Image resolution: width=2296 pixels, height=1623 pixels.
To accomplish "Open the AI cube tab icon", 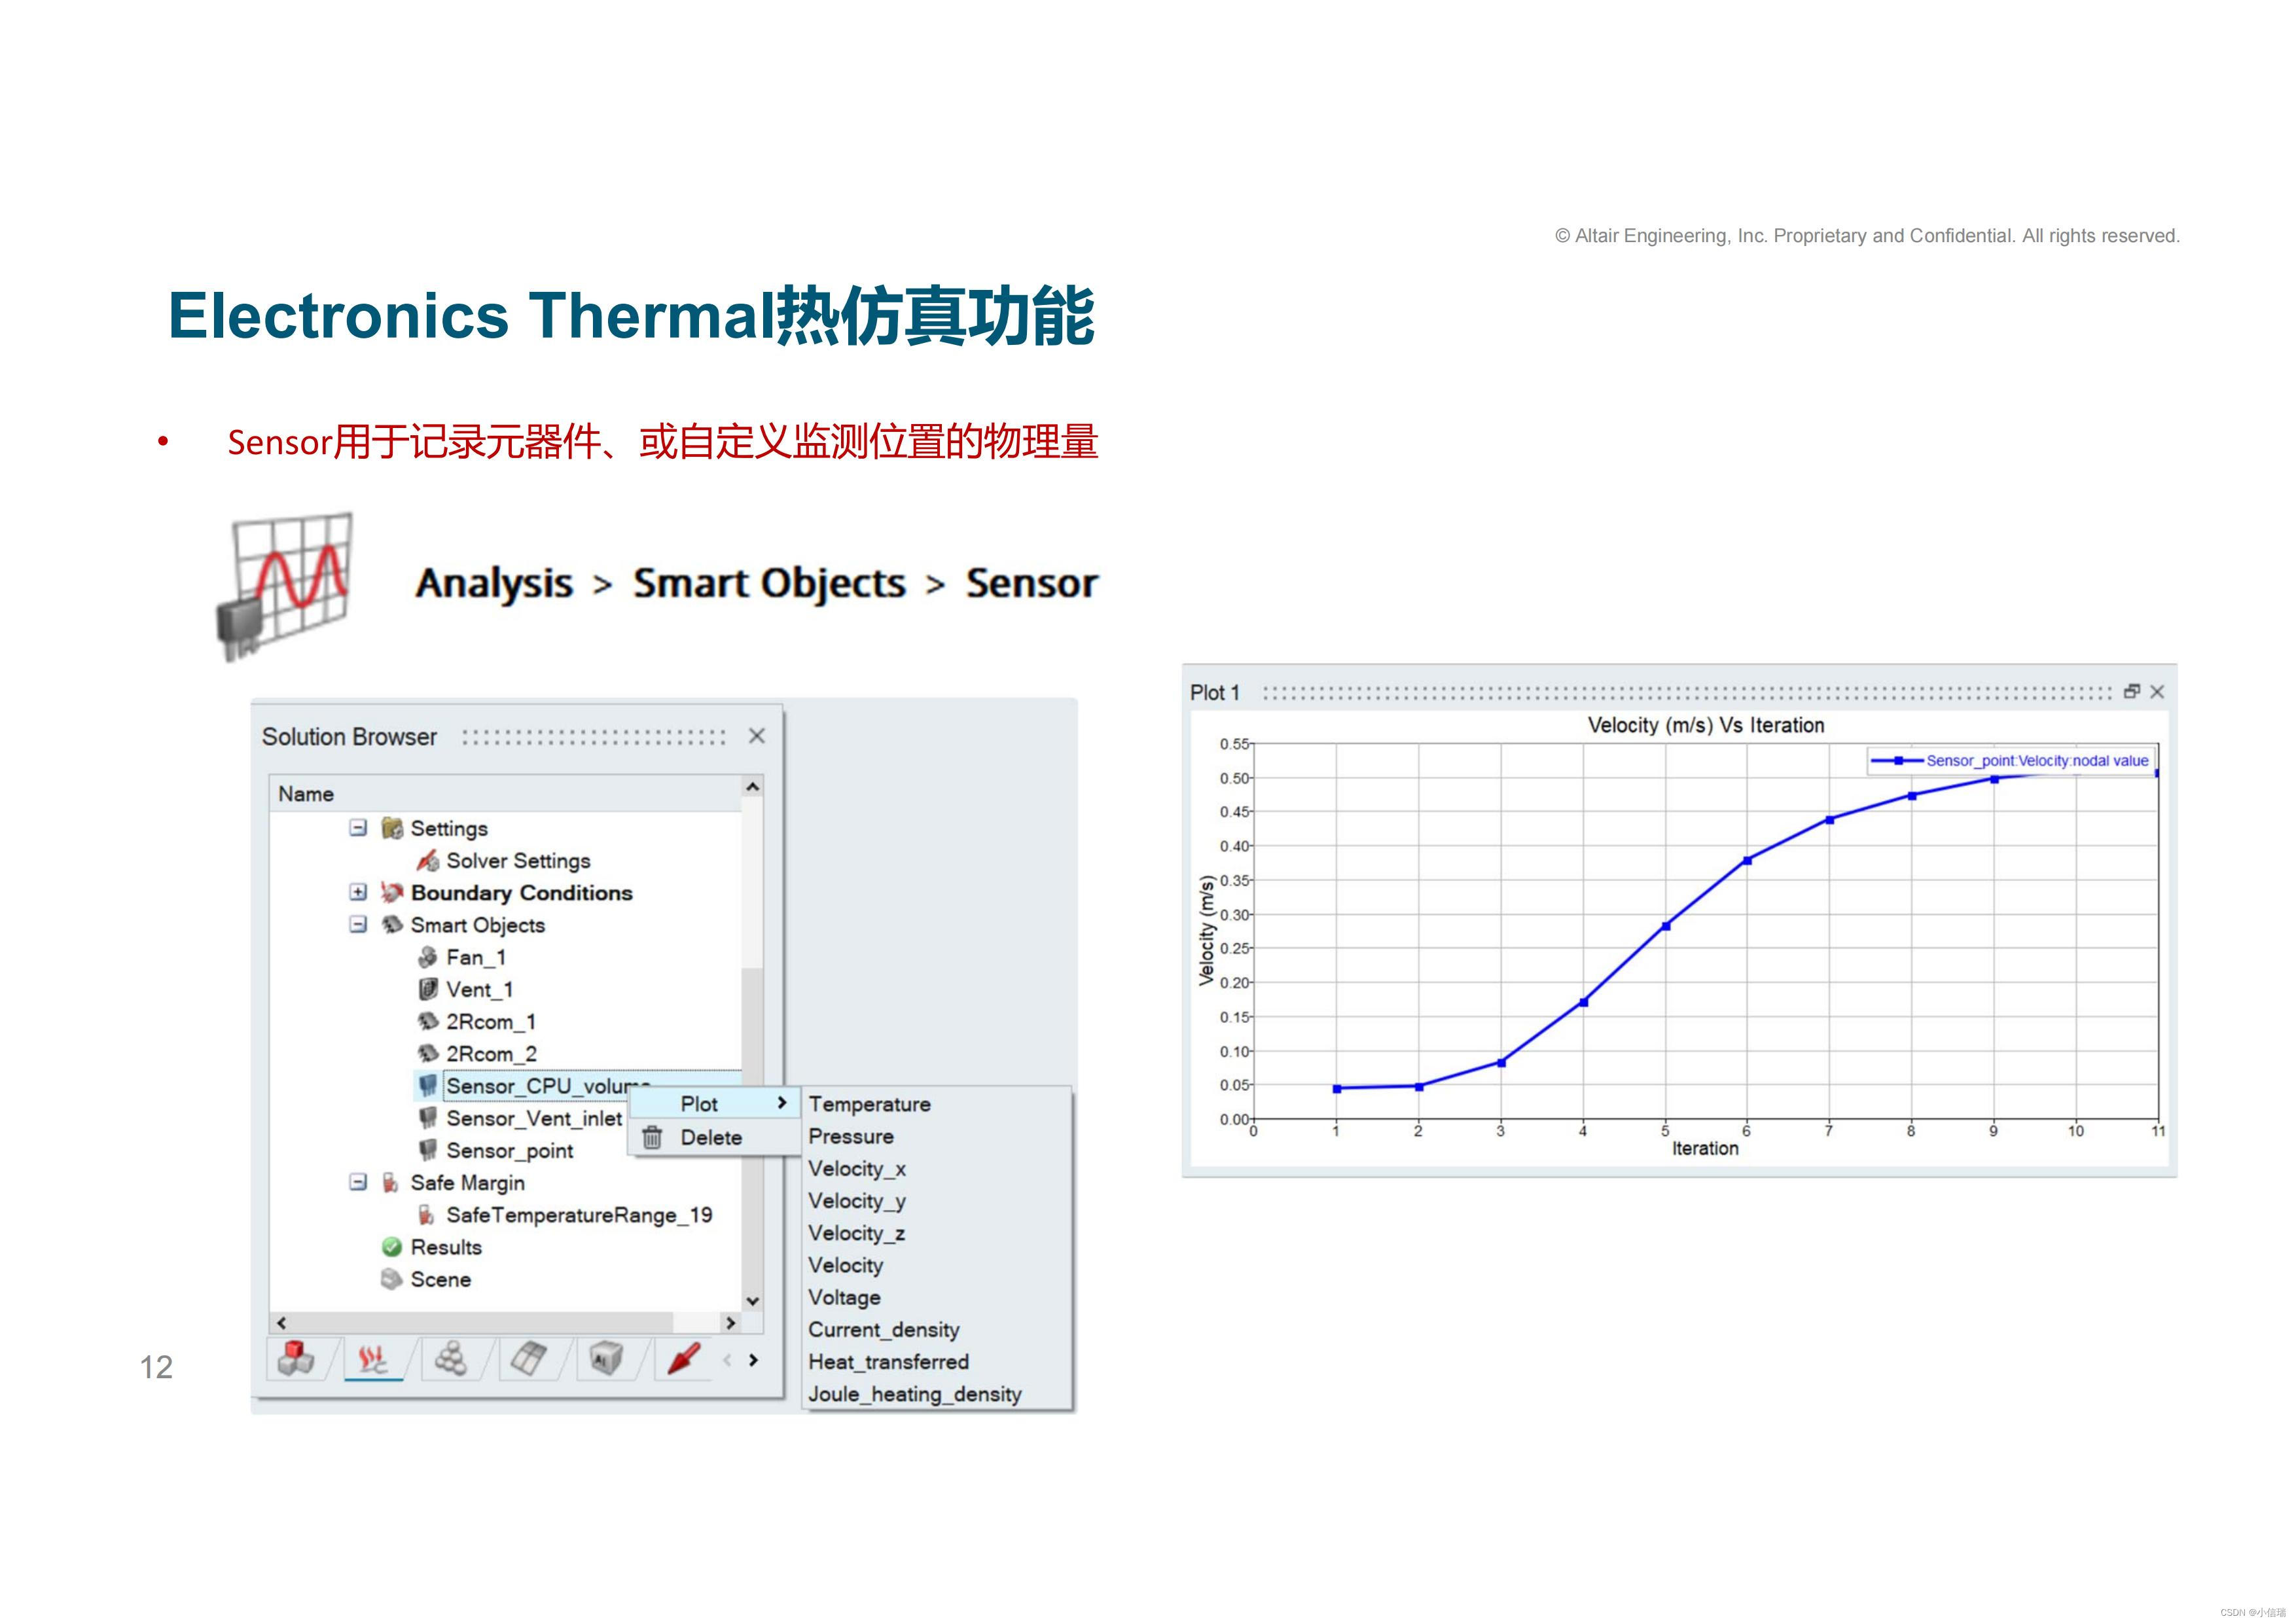I will 606,1359.
